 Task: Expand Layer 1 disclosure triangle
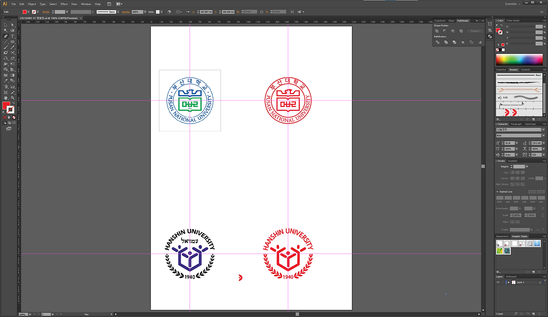[x=508, y=282]
